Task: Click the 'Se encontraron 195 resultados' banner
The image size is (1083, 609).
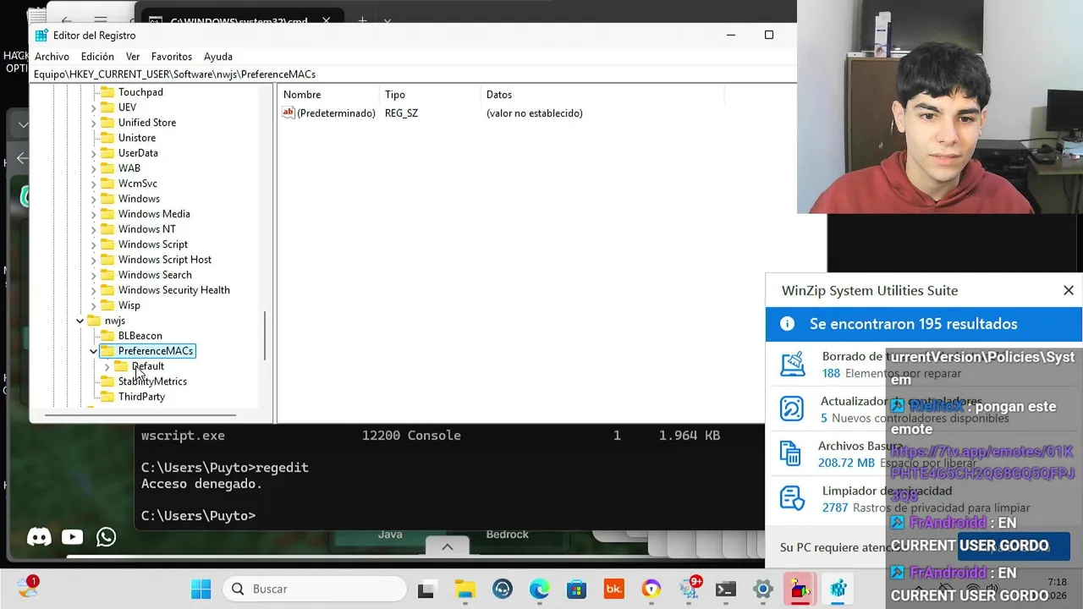Action: [x=923, y=324]
